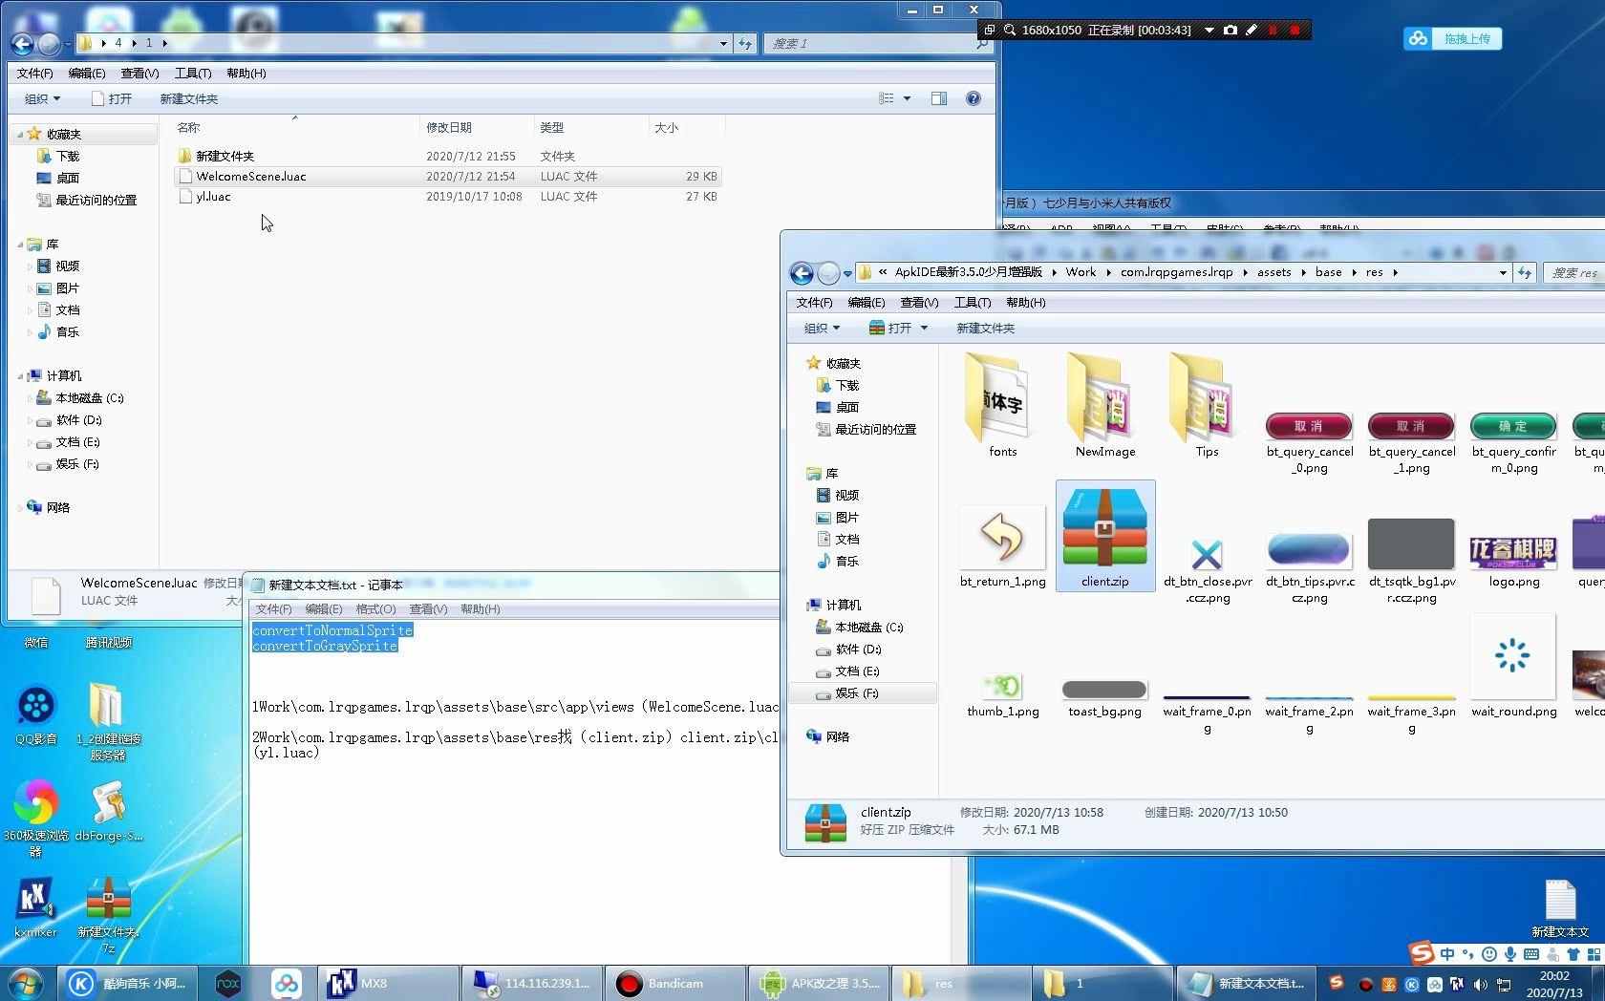Switch to APK改之理 in the taskbar

(819, 983)
